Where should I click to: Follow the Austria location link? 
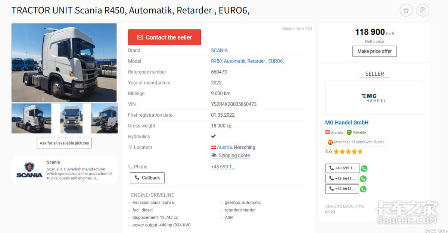[x=224, y=147]
